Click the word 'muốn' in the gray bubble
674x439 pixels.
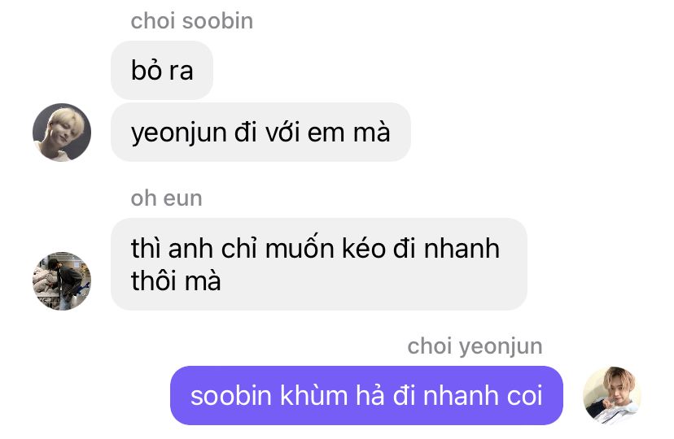click(x=300, y=248)
